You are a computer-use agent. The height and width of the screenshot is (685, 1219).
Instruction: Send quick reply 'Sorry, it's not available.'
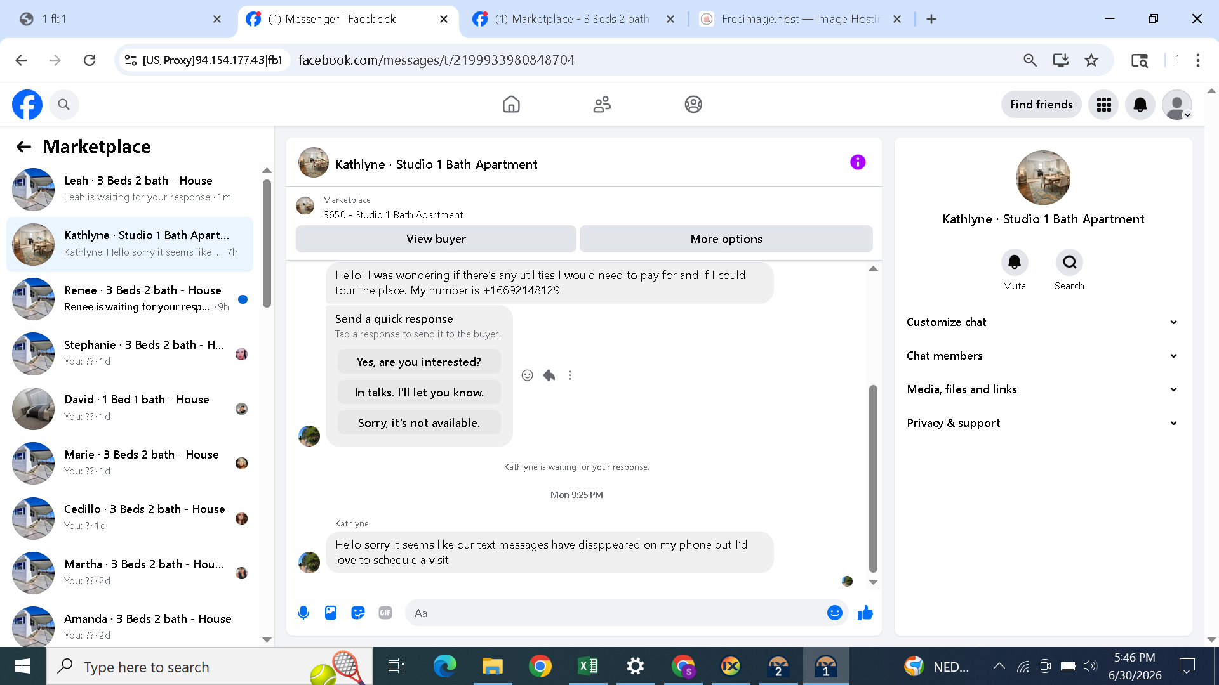coord(419,423)
